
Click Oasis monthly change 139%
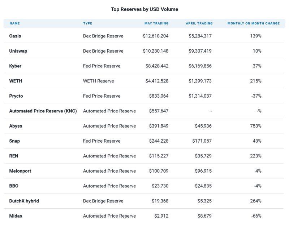coord(256,36)
